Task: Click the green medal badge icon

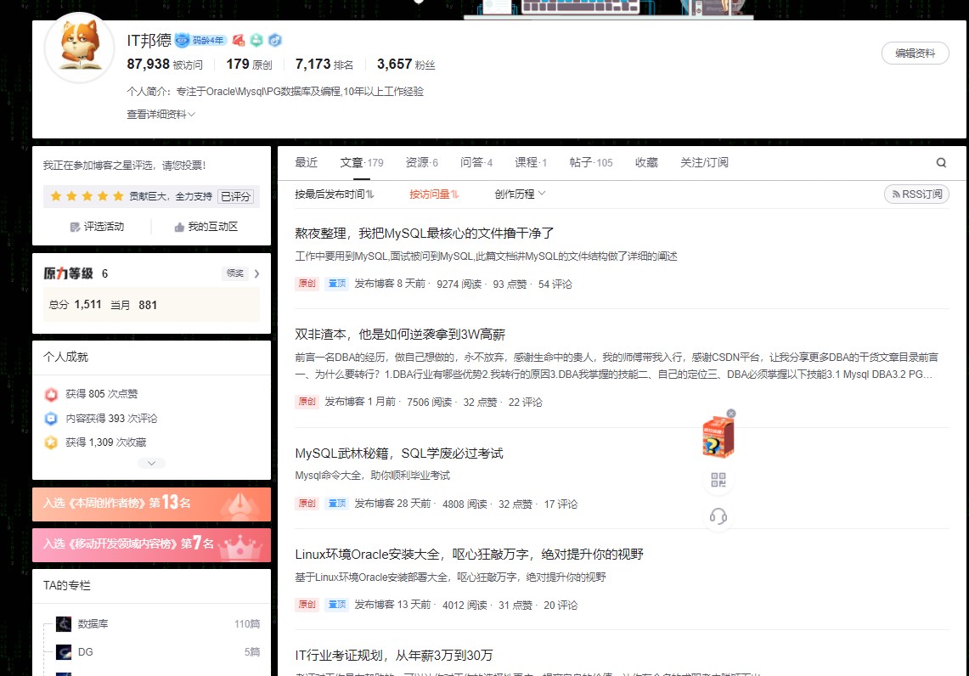Action: click(x=256, y=41)
